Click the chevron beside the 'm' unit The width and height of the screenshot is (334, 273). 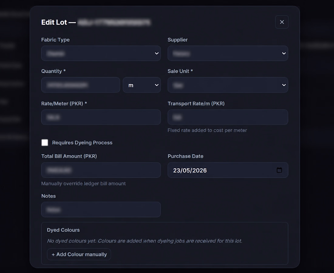click(x=157, y=85)
